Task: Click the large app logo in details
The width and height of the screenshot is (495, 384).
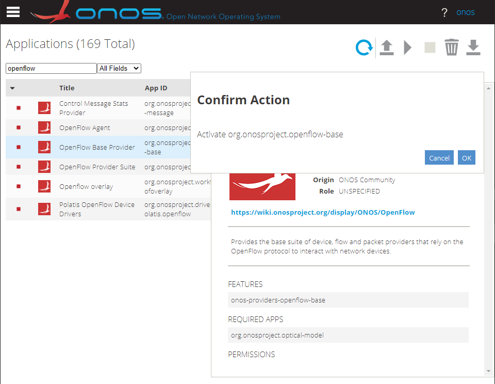Action: click(x=262, y=186)
